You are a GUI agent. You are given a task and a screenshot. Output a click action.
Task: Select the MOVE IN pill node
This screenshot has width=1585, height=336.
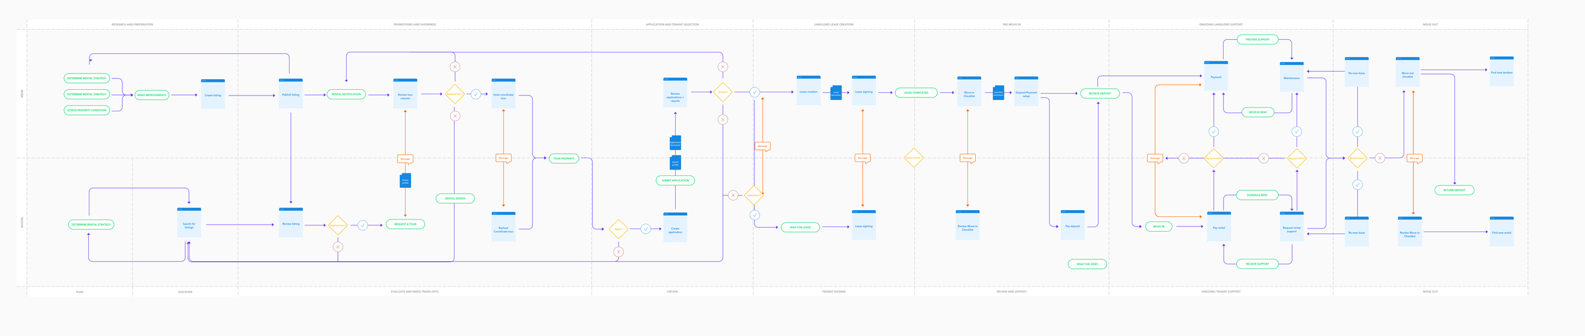pos(1159,227)
